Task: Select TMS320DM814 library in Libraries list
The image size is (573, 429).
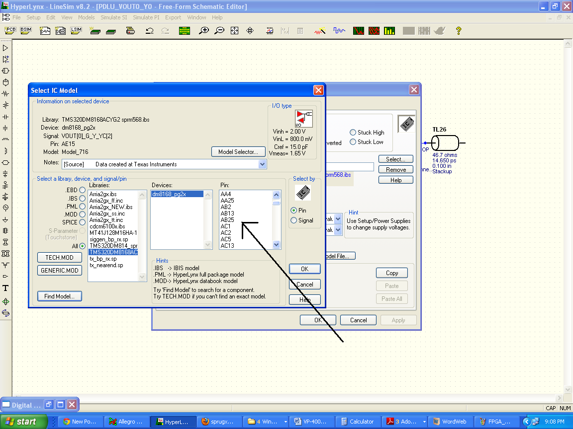Action: [x=113, y=246]
